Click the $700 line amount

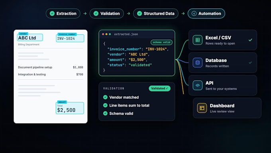click(80, 74)
